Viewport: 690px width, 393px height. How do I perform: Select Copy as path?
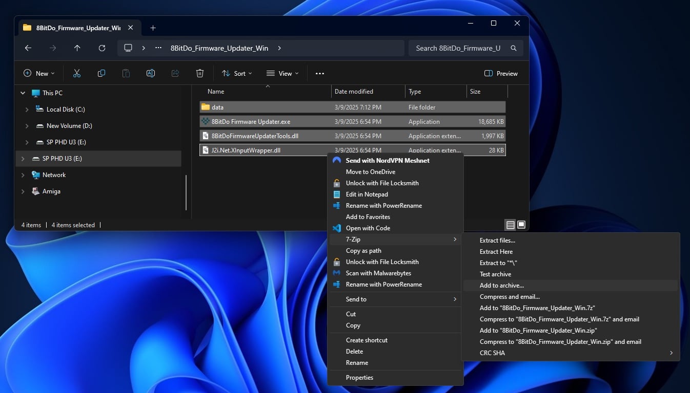(395, 251)
